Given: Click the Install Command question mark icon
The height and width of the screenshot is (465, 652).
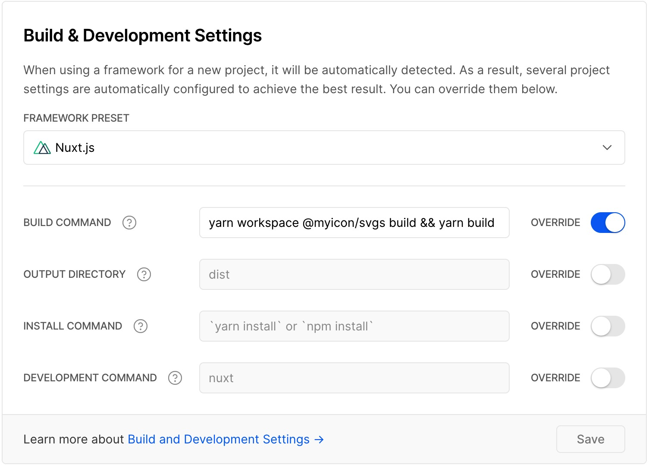Looking at the screenshot, I should tap(141, 326).
